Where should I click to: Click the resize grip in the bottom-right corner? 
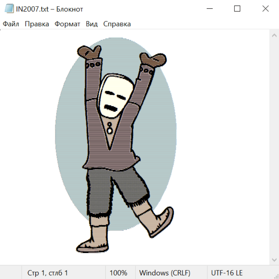(276, 276)
